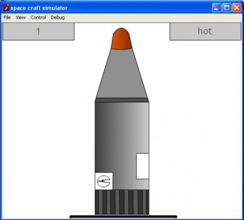This screenshot has width=244, height=220.
Task: Open the View menu
Action: click(21, 17)
